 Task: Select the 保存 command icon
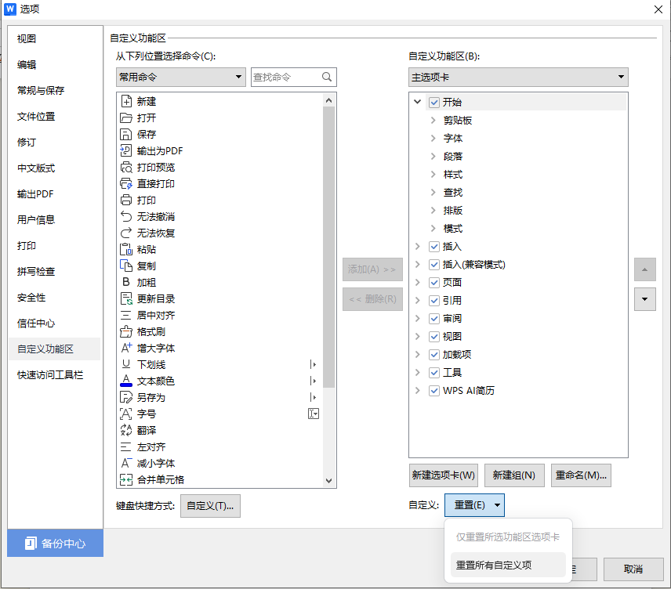click(x=125, y=134)
